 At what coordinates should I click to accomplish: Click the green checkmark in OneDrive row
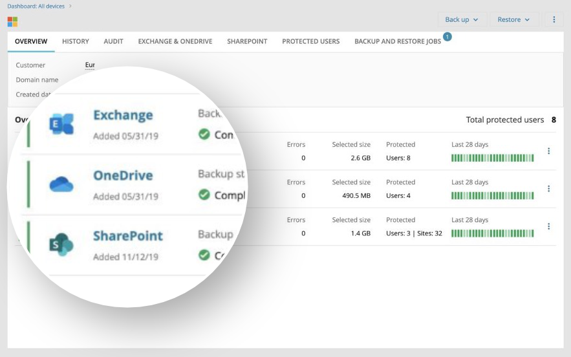point(204,195)
